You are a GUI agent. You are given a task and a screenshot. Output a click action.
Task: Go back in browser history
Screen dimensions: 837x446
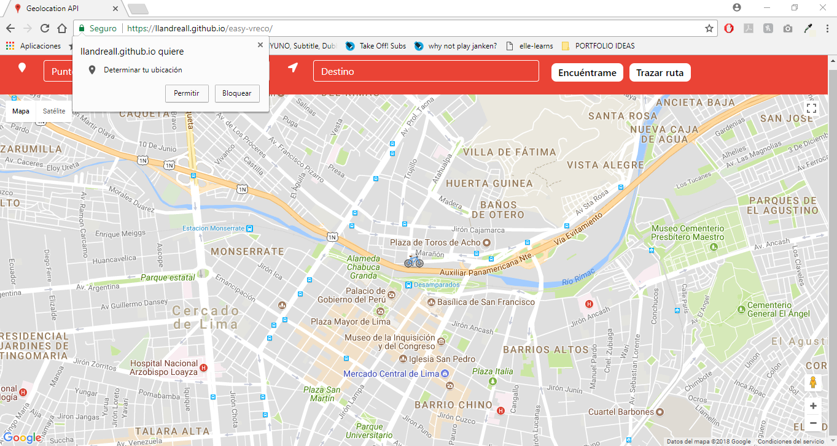click(x=10, y=28)
